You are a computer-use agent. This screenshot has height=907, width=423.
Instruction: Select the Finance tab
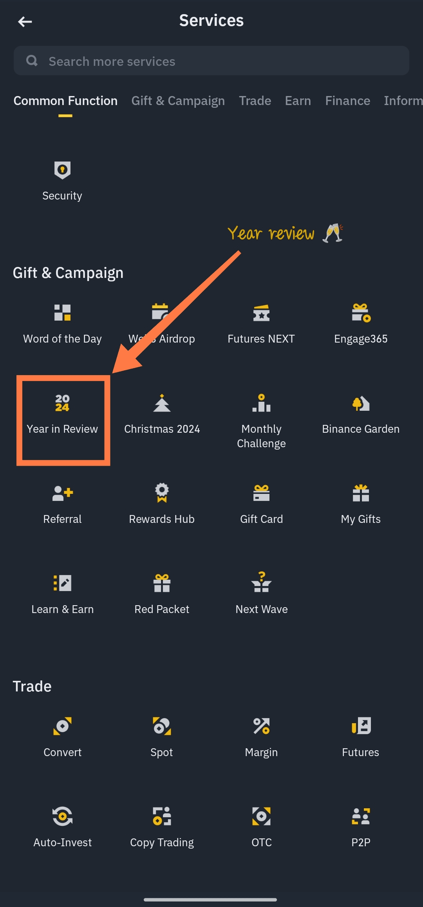tap(348, 101)
